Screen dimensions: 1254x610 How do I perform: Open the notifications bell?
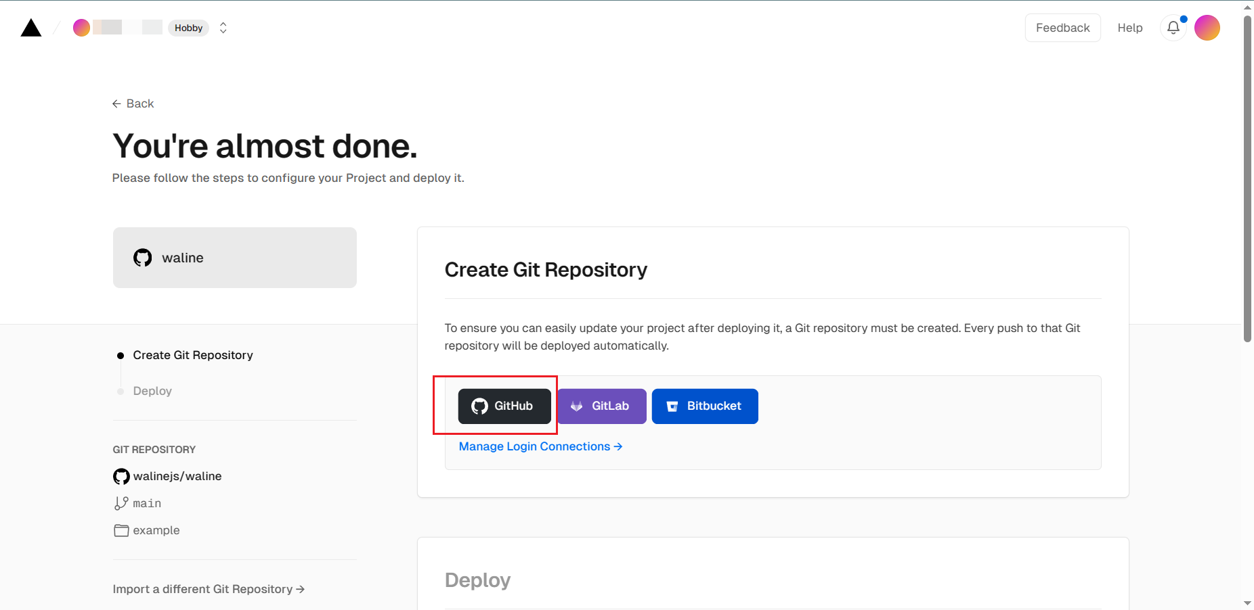[1173, 28]
